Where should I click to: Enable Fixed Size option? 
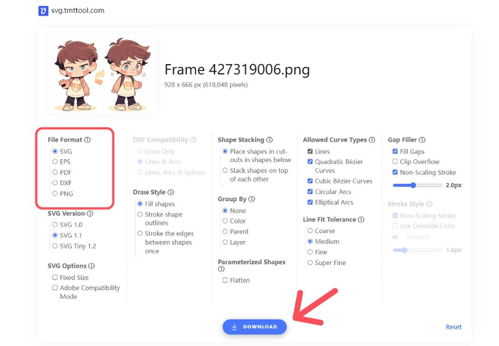55,278
